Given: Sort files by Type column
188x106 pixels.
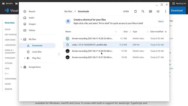Looking at the screenshot, I should point(135,32).
